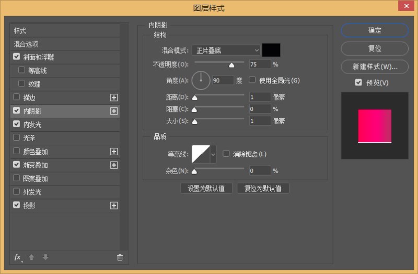Enable the 光泽 checkbox
418x274 pixels.
click(x=17, y=138)
